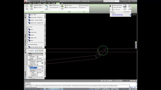Collapse the General properties group

point(42,55)
